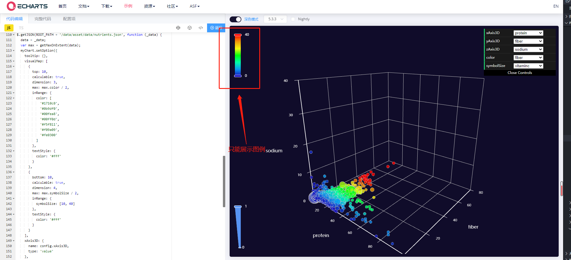Switch site language to EN
The height and width of the screenshot is (260, 571).
pyautogui.click(x=556, y=6)
